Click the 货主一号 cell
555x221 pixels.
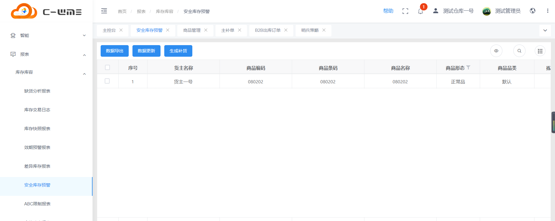(x=183, y=82)
